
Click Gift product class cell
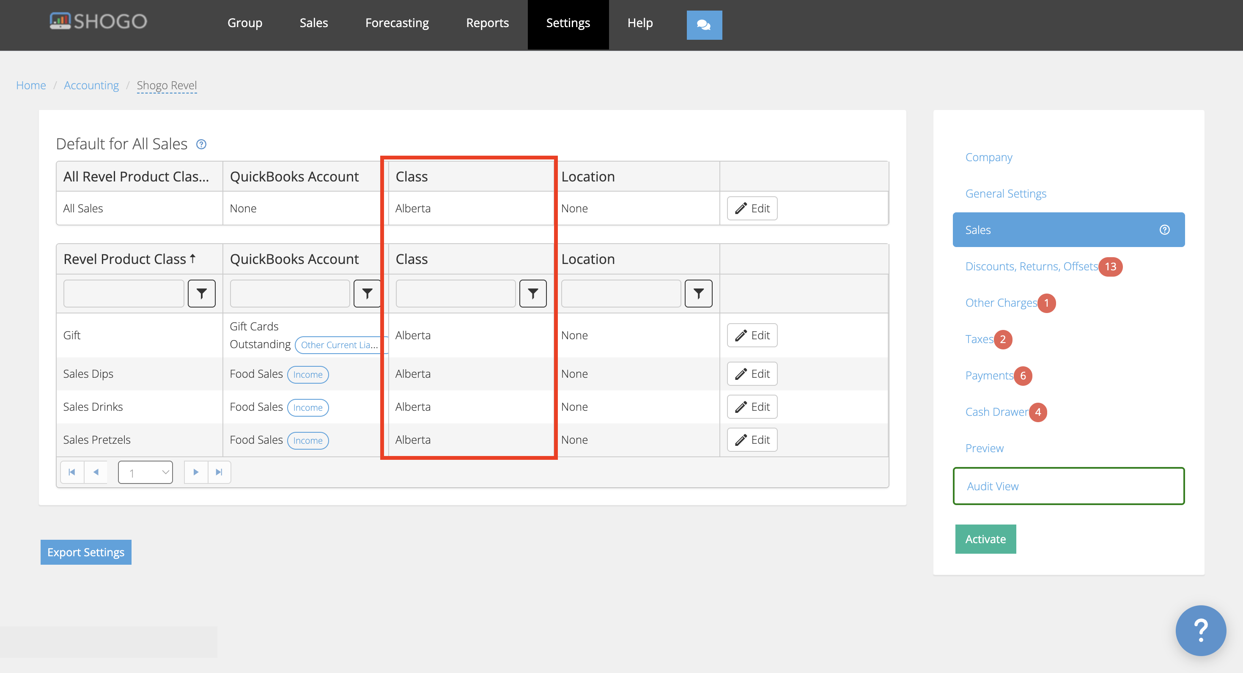point(140,335)
